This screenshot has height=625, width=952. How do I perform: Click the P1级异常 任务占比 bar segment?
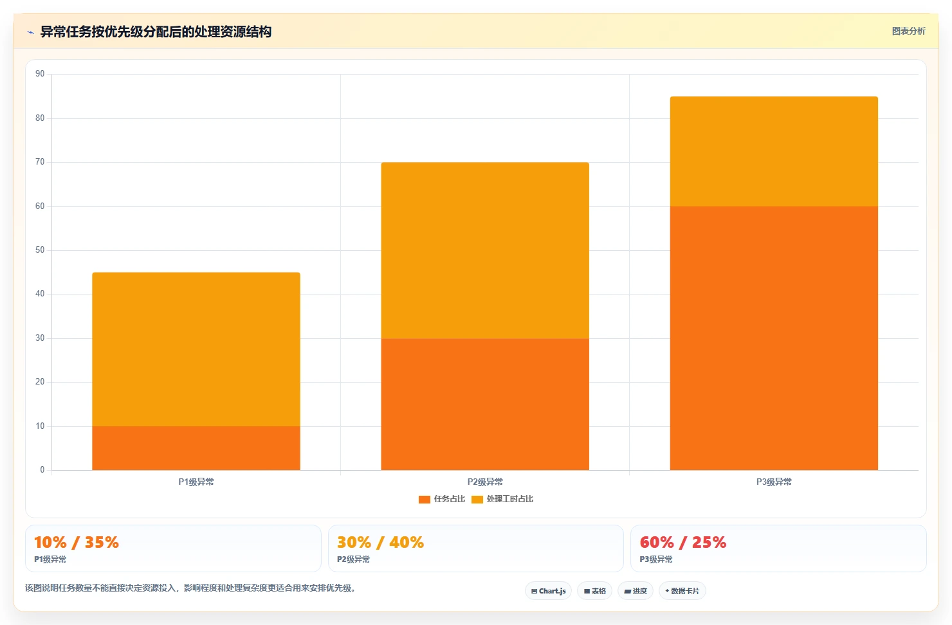point(196,448)
